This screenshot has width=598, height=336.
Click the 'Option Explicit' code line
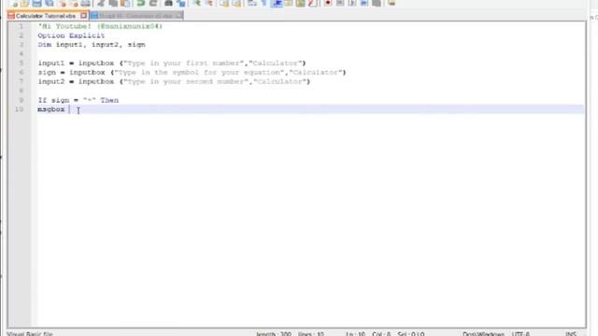[71, 35]
